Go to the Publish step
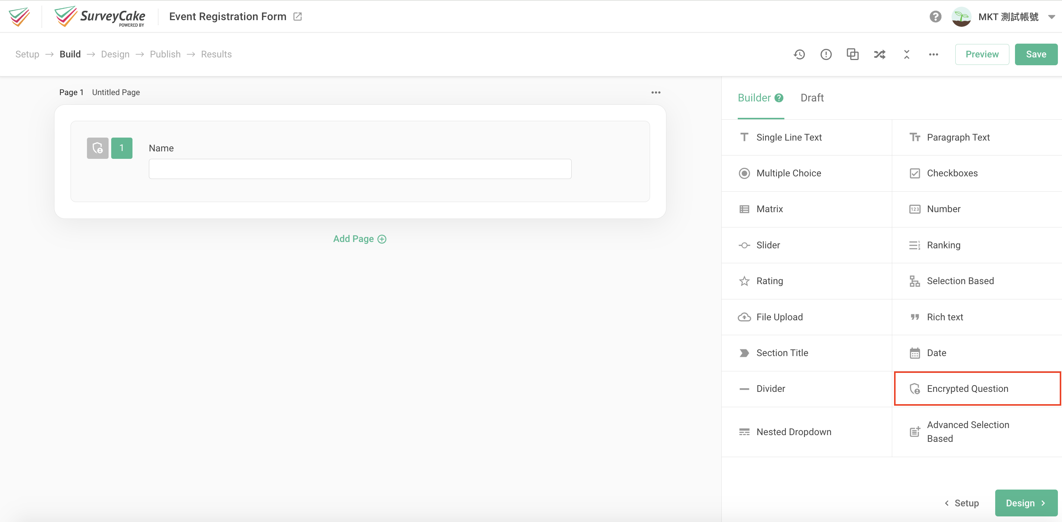Image resolution: width=1062 pixels, height=522 pixels. pyautogui.click(x=165, y=54)
